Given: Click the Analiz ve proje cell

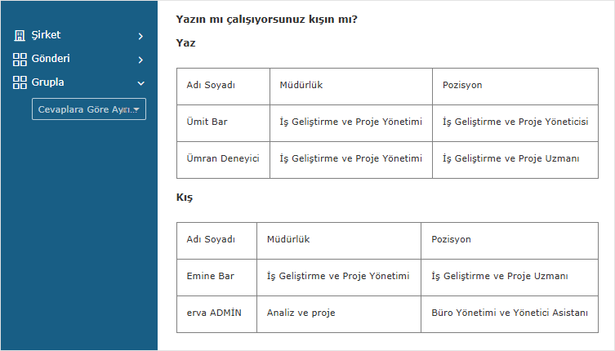Looking at the screenshot, I should click(x=301, y=313).
